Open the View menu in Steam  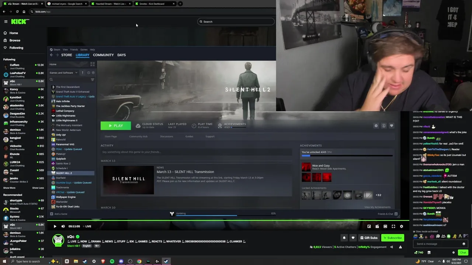(x=65, y=49)
